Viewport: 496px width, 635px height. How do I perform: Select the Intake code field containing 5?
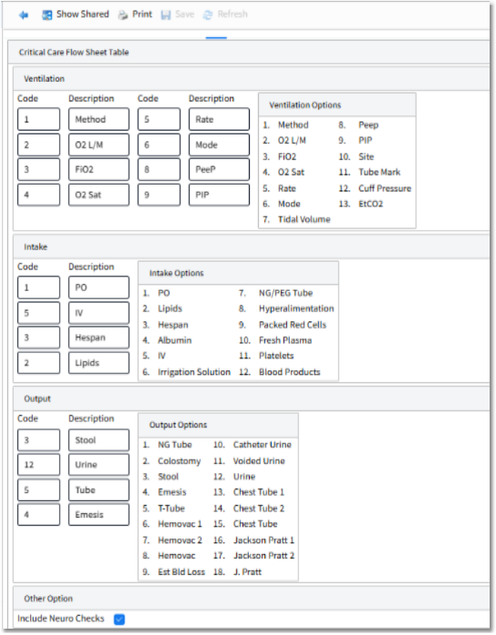click(39, 313)
